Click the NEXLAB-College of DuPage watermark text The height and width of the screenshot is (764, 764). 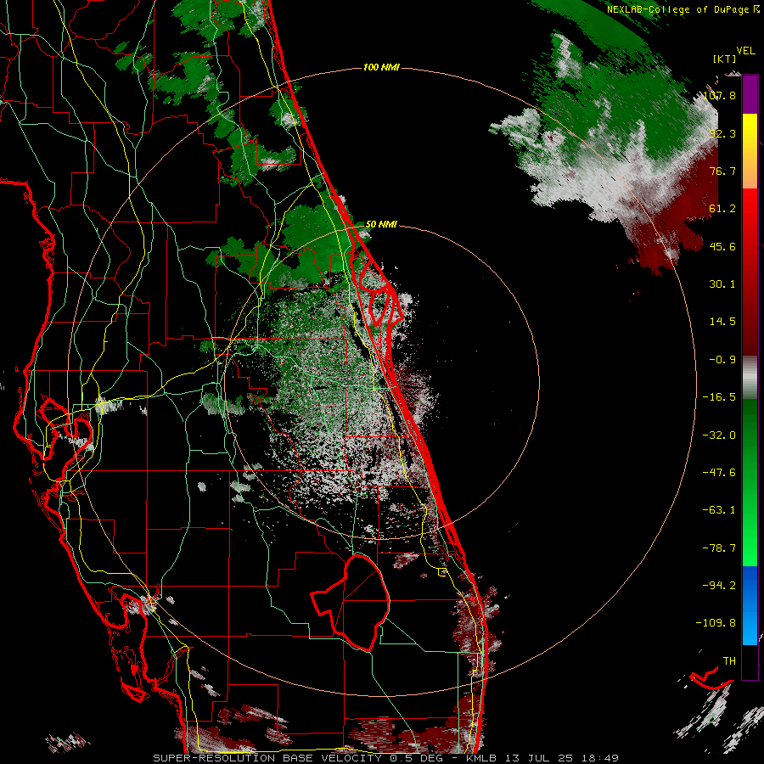click(x=683, y=9)
